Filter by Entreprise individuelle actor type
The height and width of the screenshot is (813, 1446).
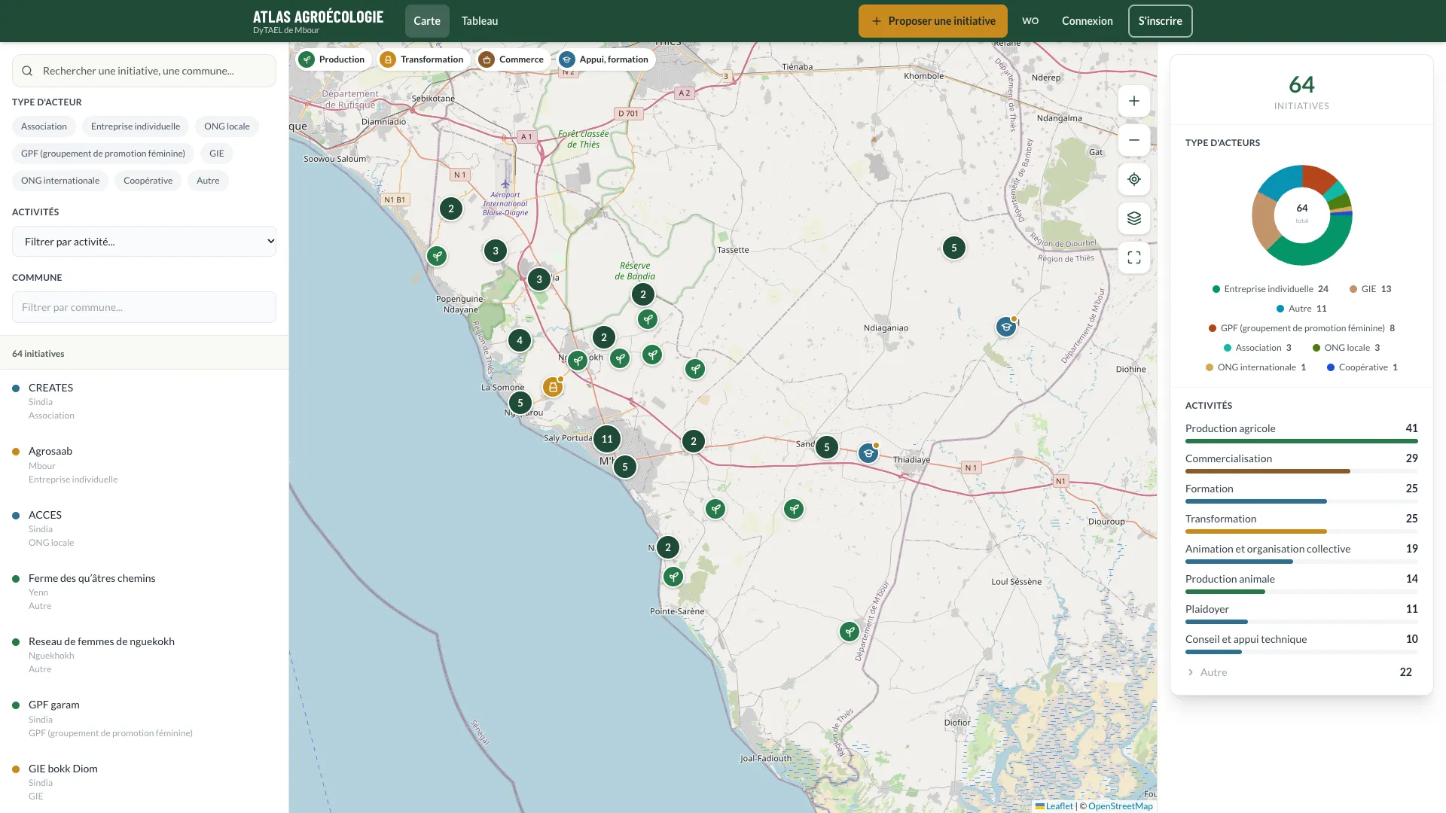point(136,126)
